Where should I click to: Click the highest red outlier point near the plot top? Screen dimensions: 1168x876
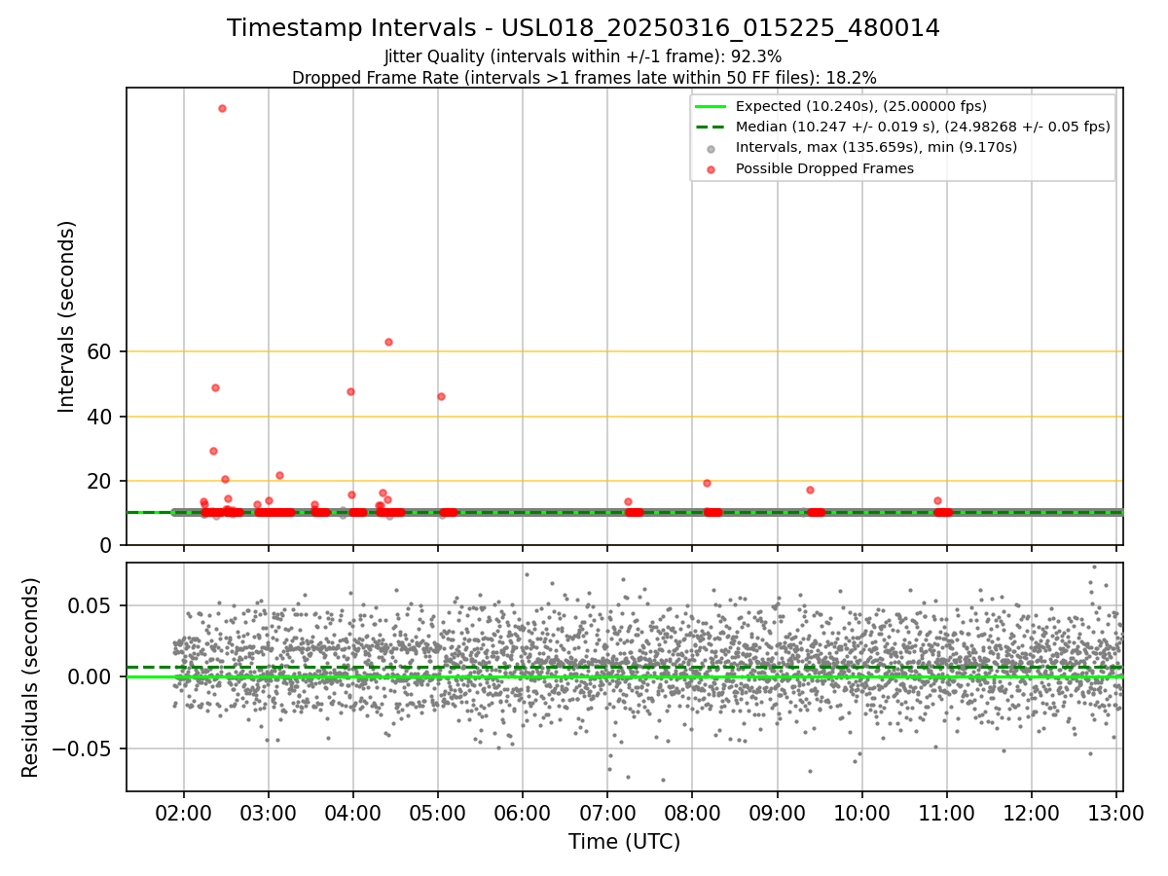click(x=222, y=108)
